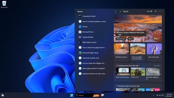Click the Windows Start button
This screenshot has height=98, width=174.
[72, 95]
